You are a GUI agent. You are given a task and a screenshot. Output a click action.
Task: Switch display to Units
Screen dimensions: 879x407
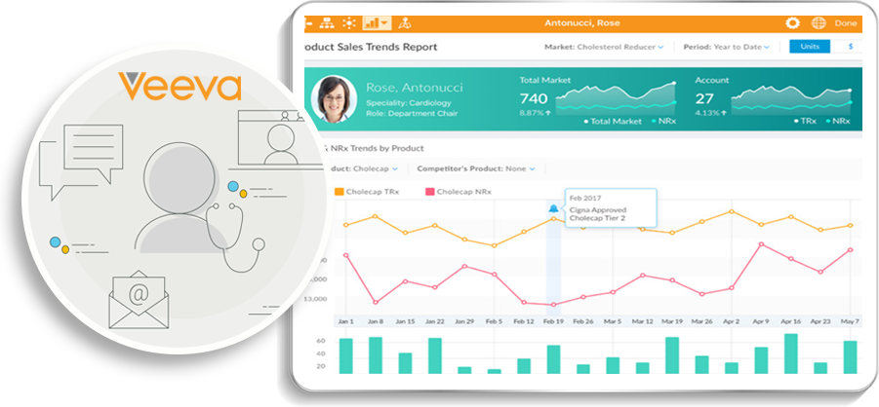[810, 47]
